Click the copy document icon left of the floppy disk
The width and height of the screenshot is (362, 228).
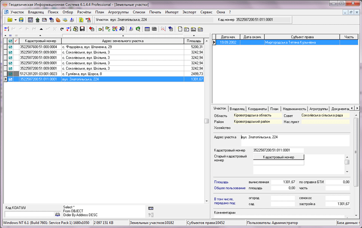pos(75,29)
